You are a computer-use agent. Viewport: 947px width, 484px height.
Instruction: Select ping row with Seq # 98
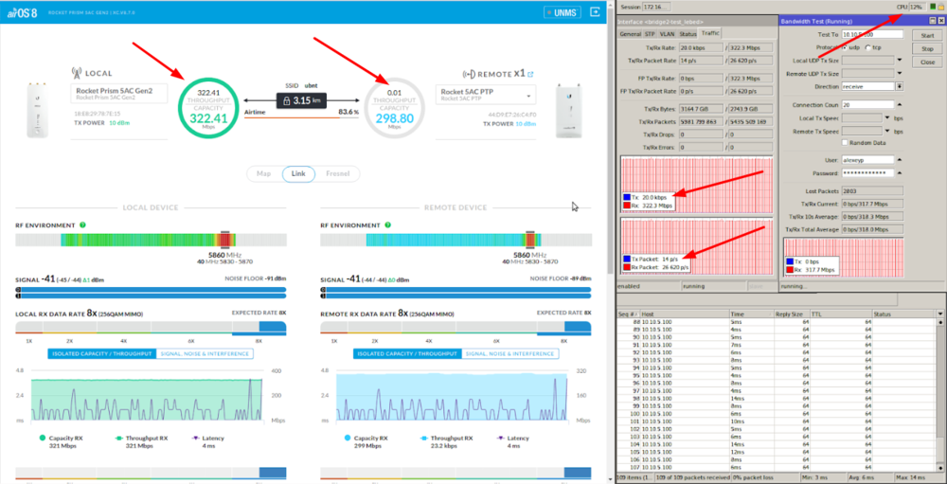pyautogui.click(x=777, y=399)
